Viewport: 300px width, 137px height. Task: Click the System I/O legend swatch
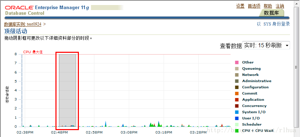pyautogui.click(x=237, y=112)
